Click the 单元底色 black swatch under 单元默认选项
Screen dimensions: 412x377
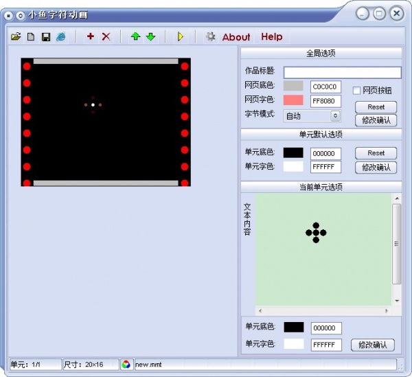coord(293,152)
